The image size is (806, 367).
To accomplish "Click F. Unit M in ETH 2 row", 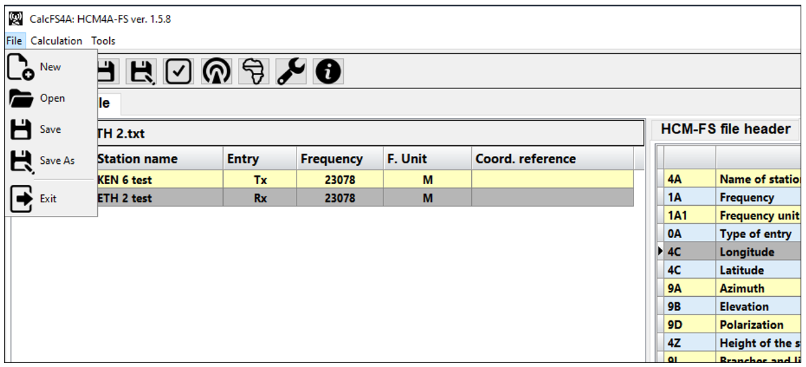I will (x=428, y=198).
